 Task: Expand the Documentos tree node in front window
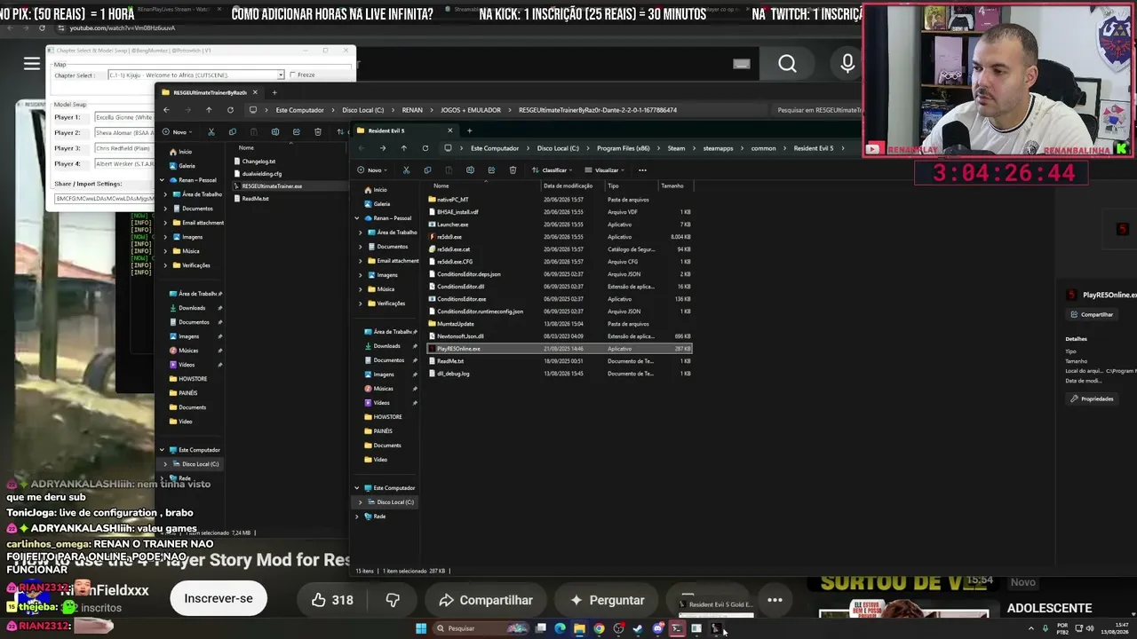[361, 247]
